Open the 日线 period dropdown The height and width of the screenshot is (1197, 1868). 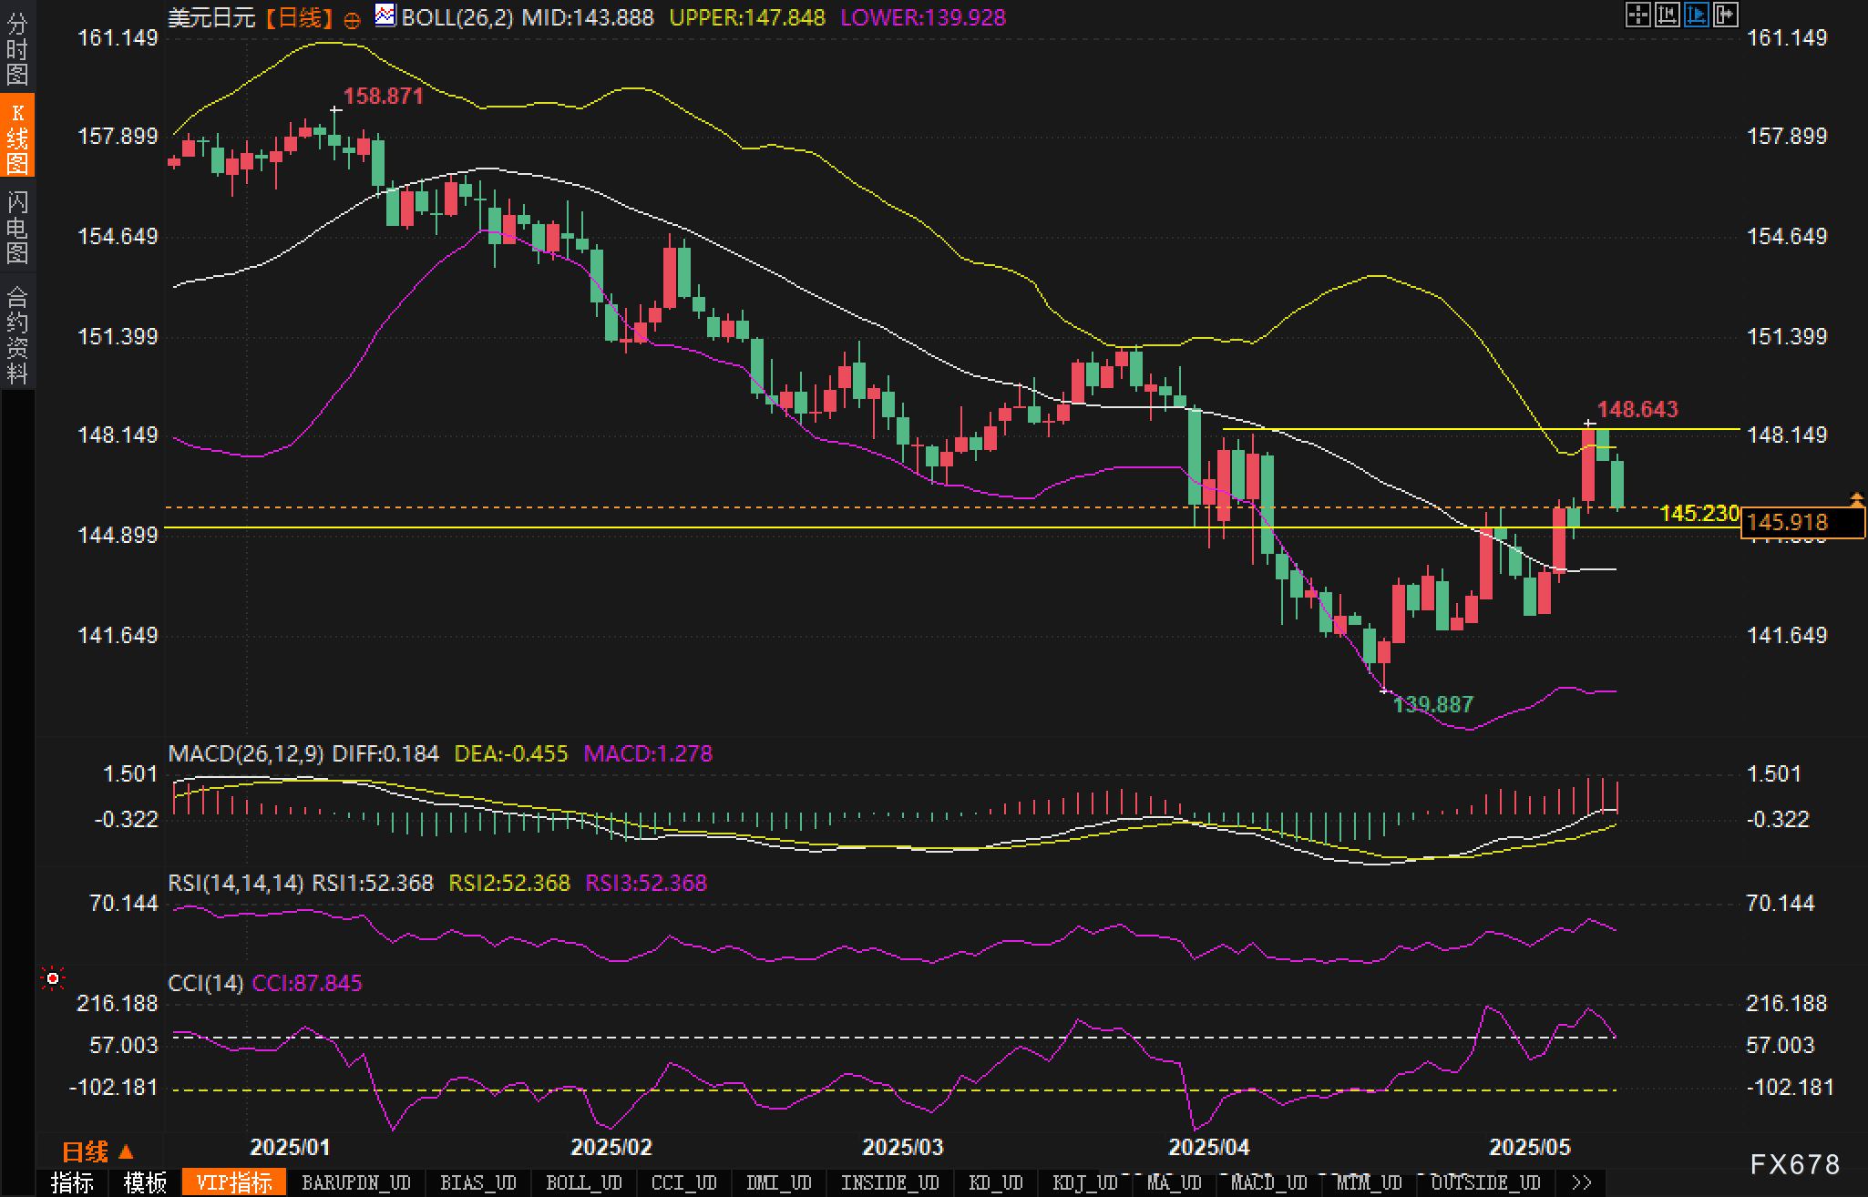click(x=97, y=1151)
